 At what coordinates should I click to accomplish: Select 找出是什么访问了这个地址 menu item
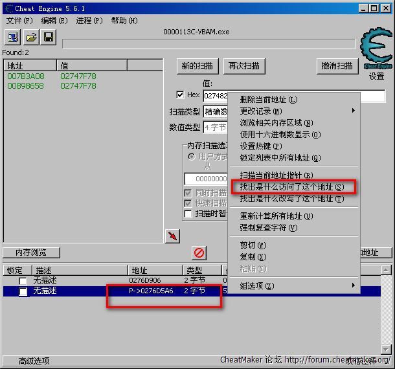(x=291, y=187)
